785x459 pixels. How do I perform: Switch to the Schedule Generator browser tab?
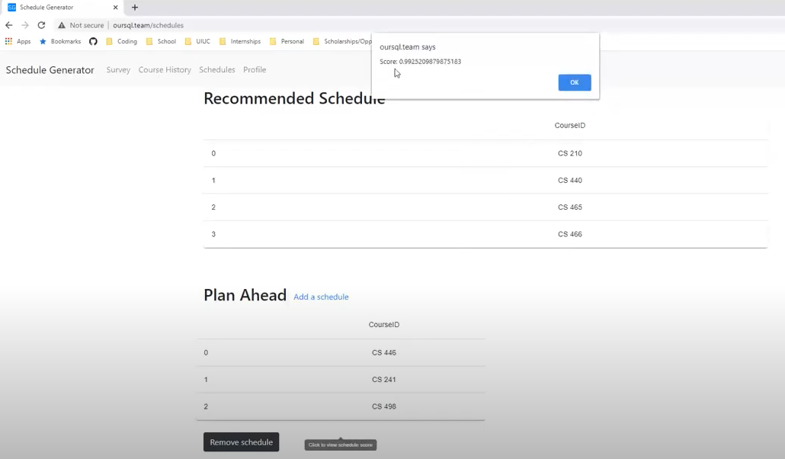pos(53,8)
